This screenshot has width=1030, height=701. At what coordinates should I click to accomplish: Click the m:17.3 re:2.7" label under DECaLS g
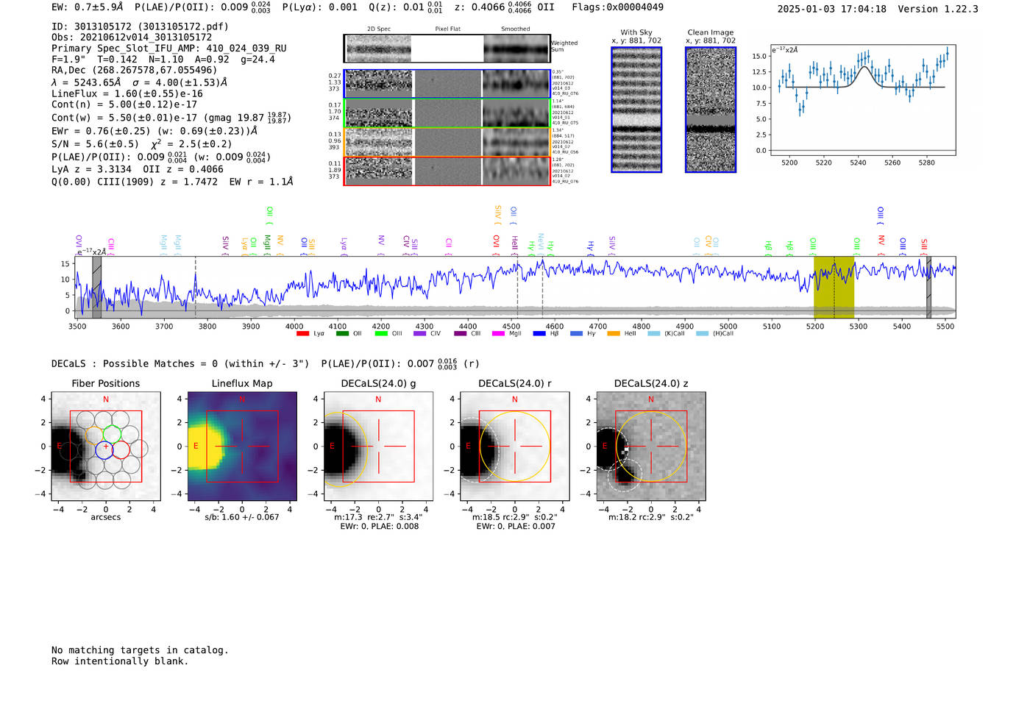378,517
